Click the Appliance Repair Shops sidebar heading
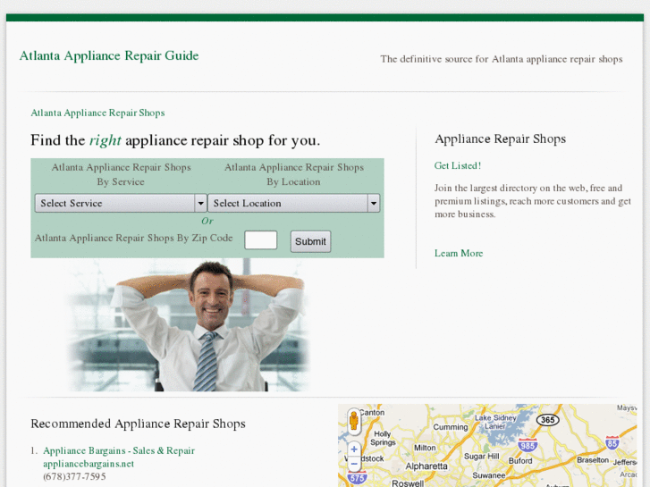Screen dimensions: 650x487 point(501,139)
